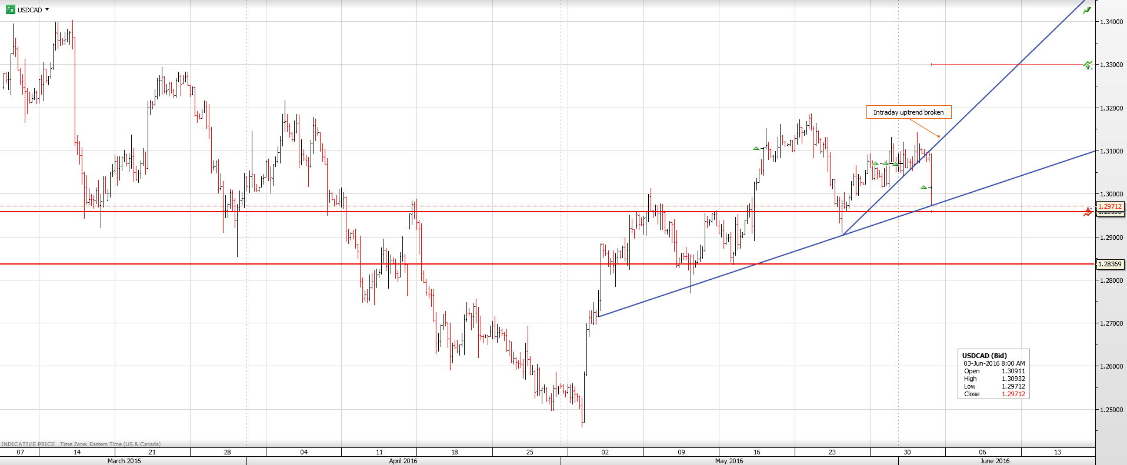Click the lone green triangle below 1.31000 near June 1
This screenshot has width=1127, height=465.
click(x=923, y=187)
